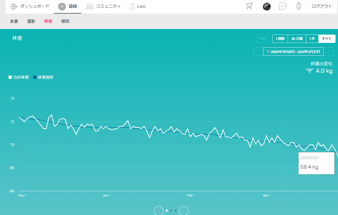This screenshot has width=338, height=215.
Task: Switch to the 食事 tab
Action: pyautogui.click(x=14, y=21)
